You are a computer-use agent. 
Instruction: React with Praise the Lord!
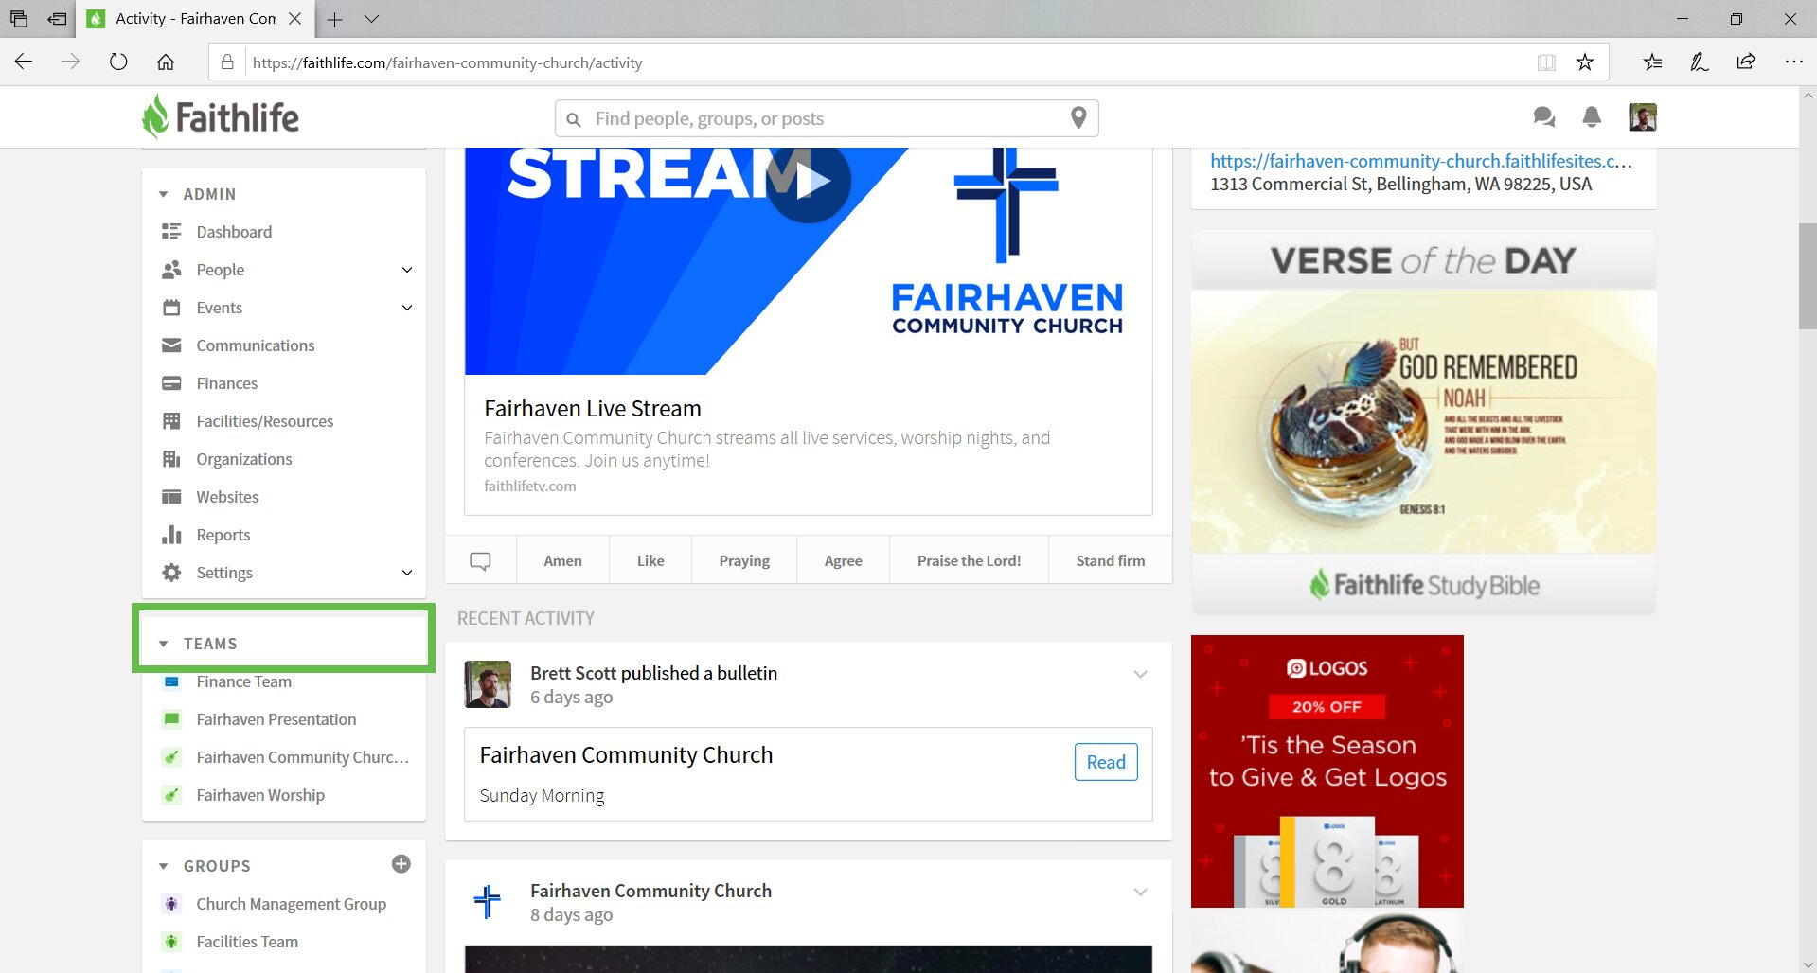point(970,560)
